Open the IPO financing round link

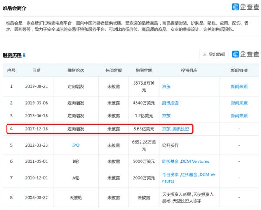pyautogui.click(x=76, y=145)
